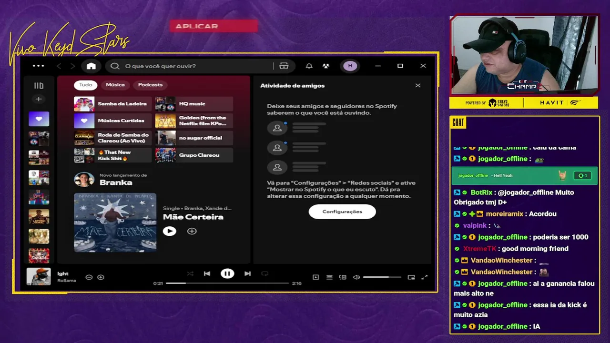Open the mini player
Viewport: 610px width, 343px height.
[411, 277]
